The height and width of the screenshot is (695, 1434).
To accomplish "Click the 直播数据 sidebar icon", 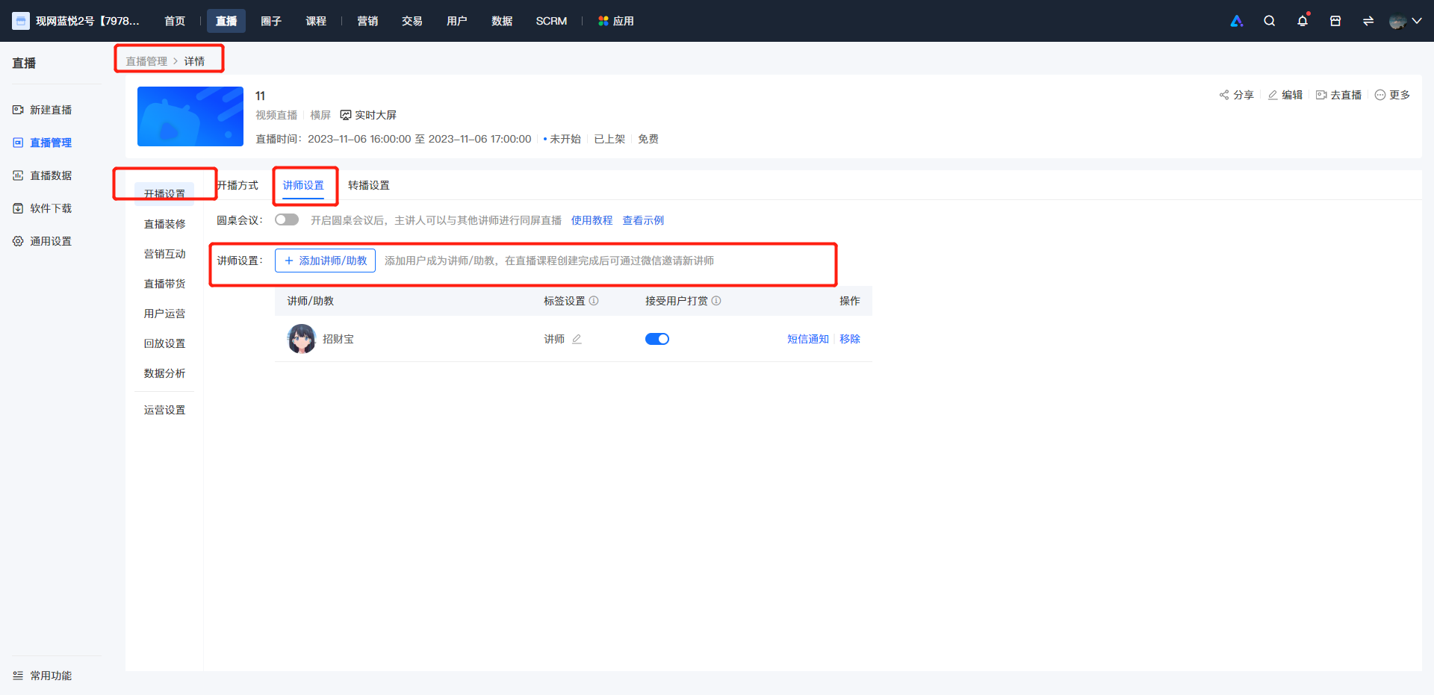I will coord(18,175).
